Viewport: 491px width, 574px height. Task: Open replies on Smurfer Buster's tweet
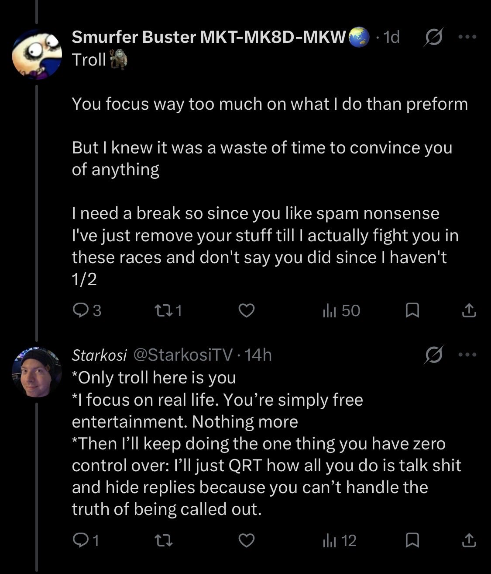point(81,310)
